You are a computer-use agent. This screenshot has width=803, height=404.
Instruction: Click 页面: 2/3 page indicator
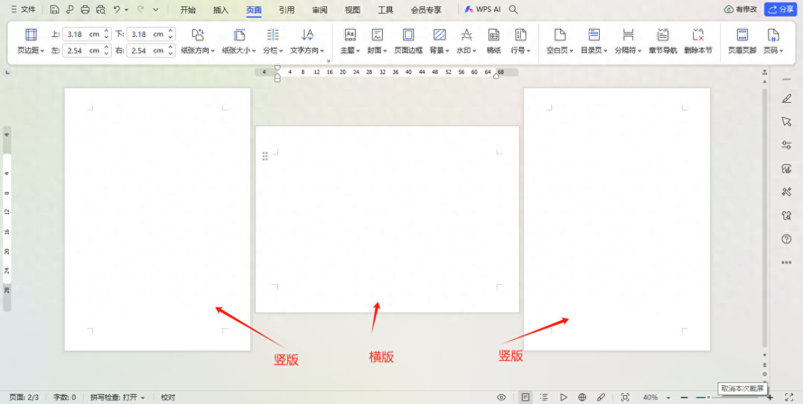coord(24,397)
